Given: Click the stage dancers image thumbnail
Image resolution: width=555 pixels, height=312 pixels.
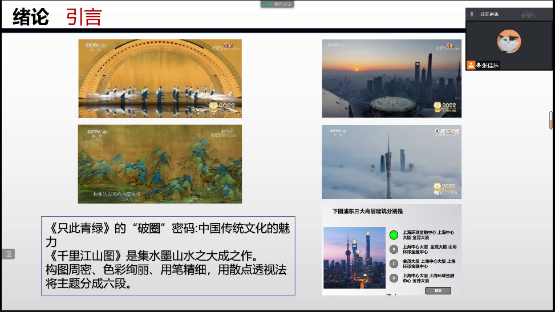Looking at the screenshot, I should click(x=160, y=79).
